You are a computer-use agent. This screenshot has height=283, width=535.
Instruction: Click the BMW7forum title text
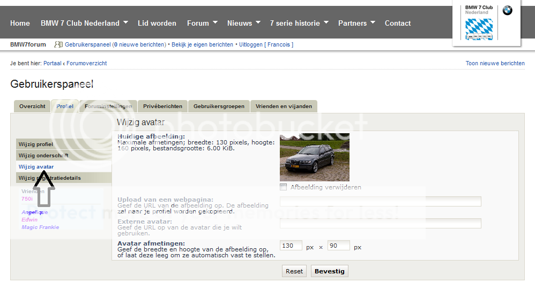pyautogui.click(x=28, y=44)
